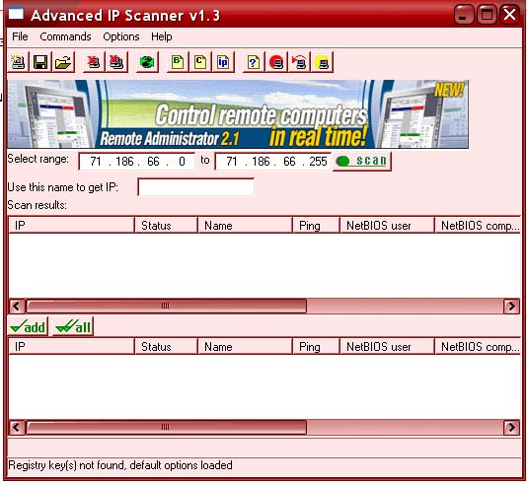Click the 'Use this name to get IP' field
The image size is (527, 484).
pos(196,187)
